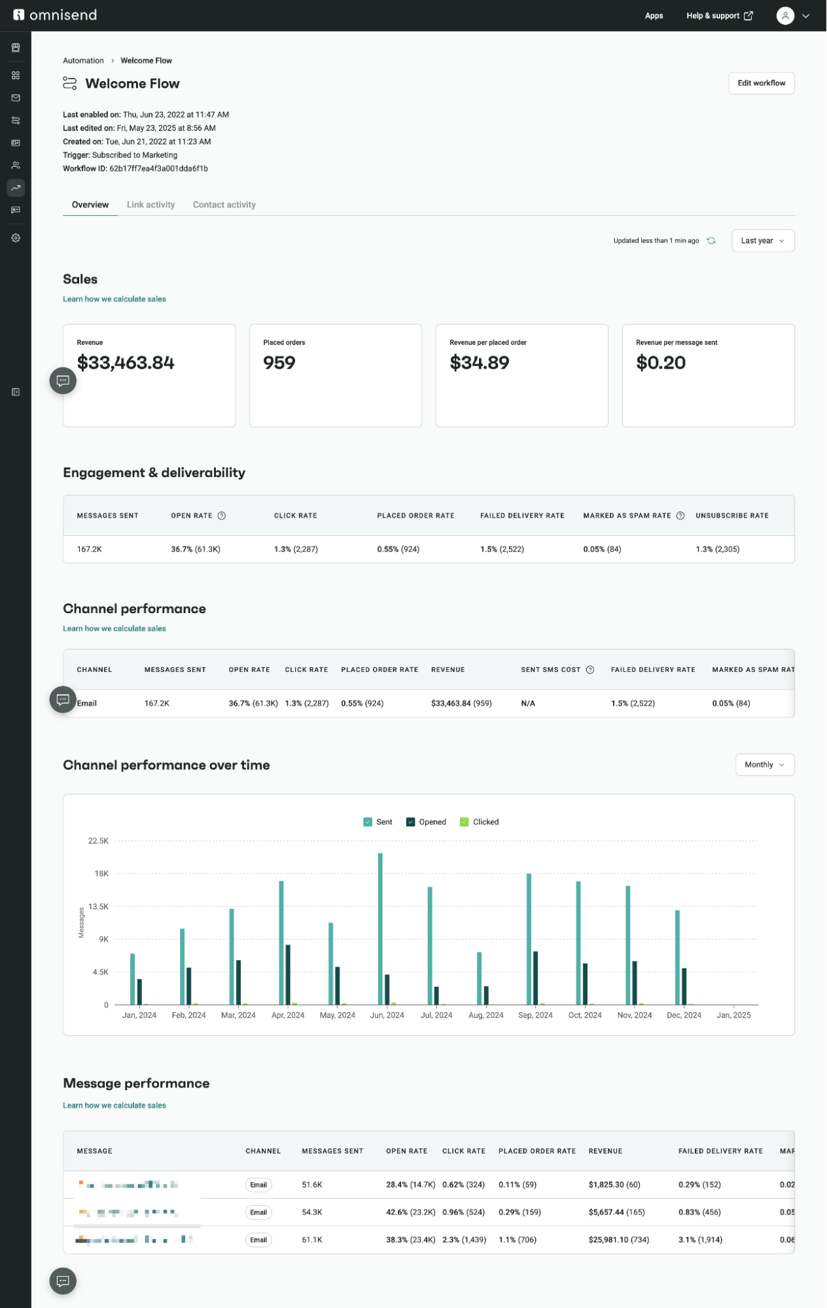Click the user avatar icon in the header
This screenshot has height=1308, width=827.
785,16
